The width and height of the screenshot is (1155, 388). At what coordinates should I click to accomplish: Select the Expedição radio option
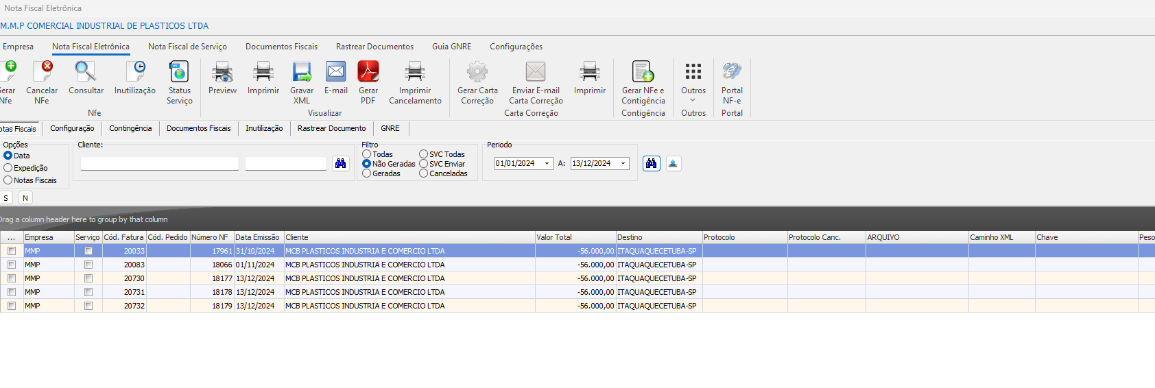point(8,168)
